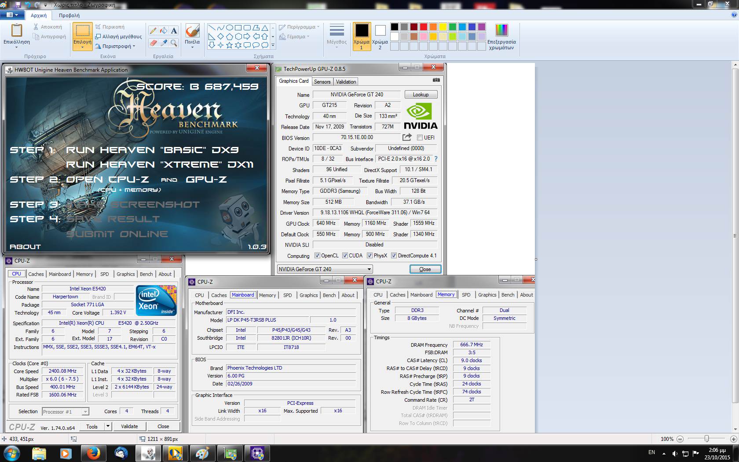This screenshot has height=462, width=739.
Task: Click the Save icon in quick access toolbar
Action: [18, 5]
